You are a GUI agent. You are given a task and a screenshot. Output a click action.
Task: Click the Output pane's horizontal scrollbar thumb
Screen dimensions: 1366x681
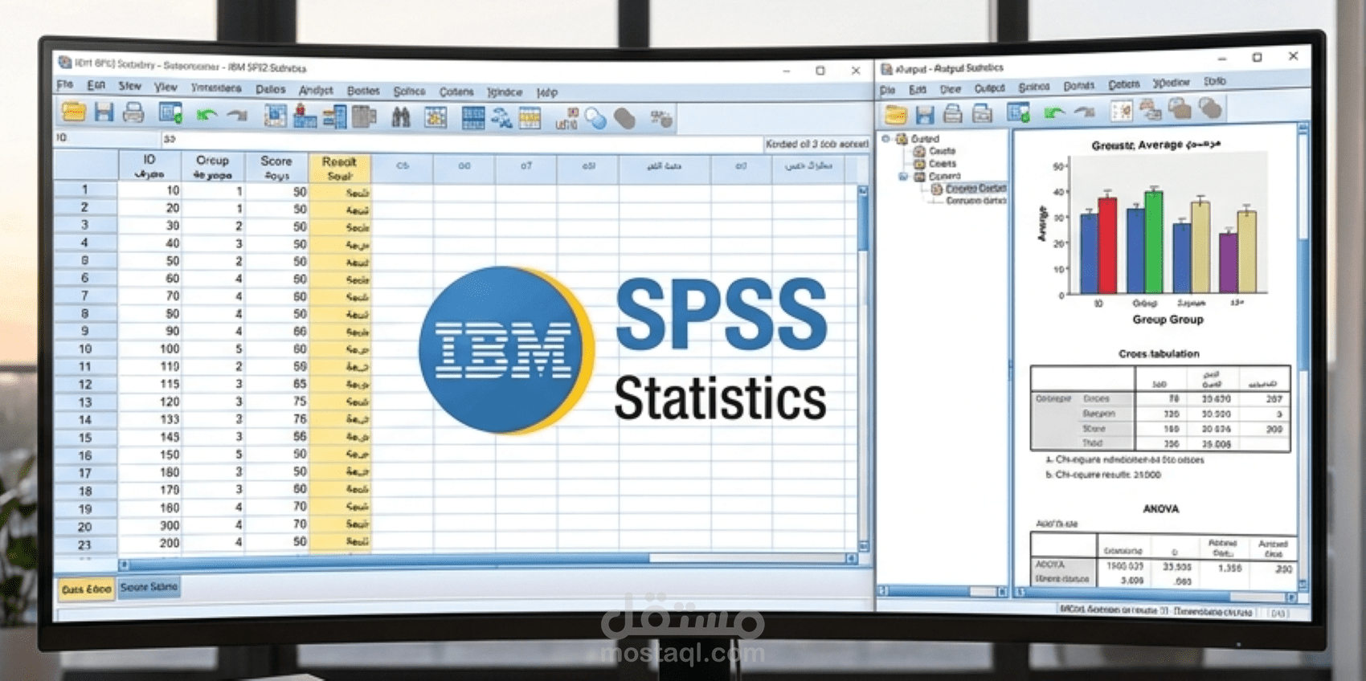point(1129,596)
